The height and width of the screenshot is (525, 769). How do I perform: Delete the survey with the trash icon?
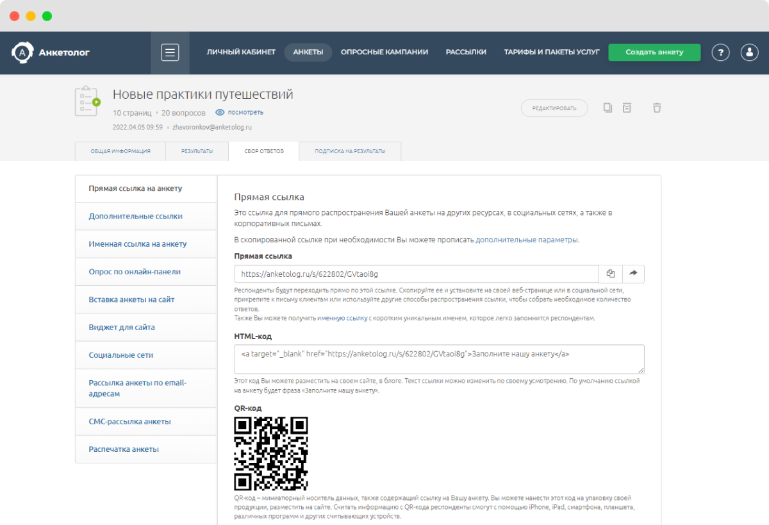tap(656, 108)
